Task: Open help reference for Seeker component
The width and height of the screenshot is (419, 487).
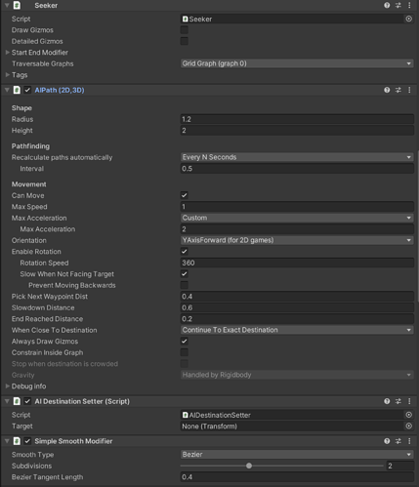Action: pos(387,5)
